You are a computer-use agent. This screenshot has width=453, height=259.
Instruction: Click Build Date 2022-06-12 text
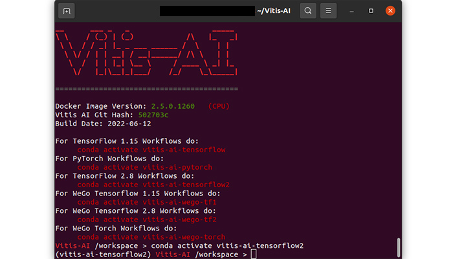point(103,124)
